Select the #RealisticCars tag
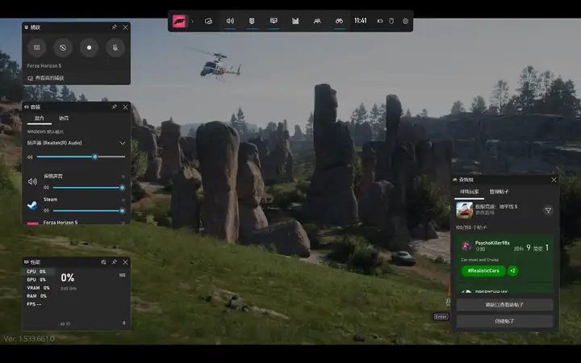581x363 pixels. pos(483,271)
